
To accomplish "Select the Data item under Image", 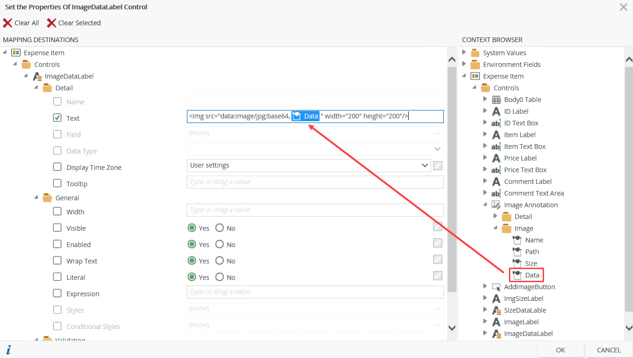I will pos(532,275).
